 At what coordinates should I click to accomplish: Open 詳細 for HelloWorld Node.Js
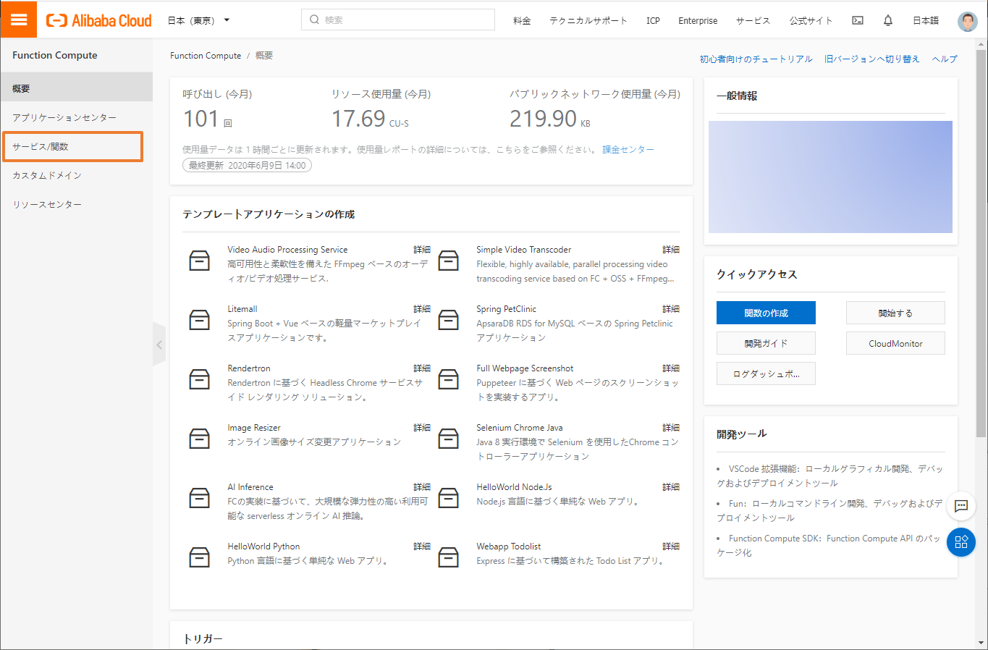tap(671, 486)
